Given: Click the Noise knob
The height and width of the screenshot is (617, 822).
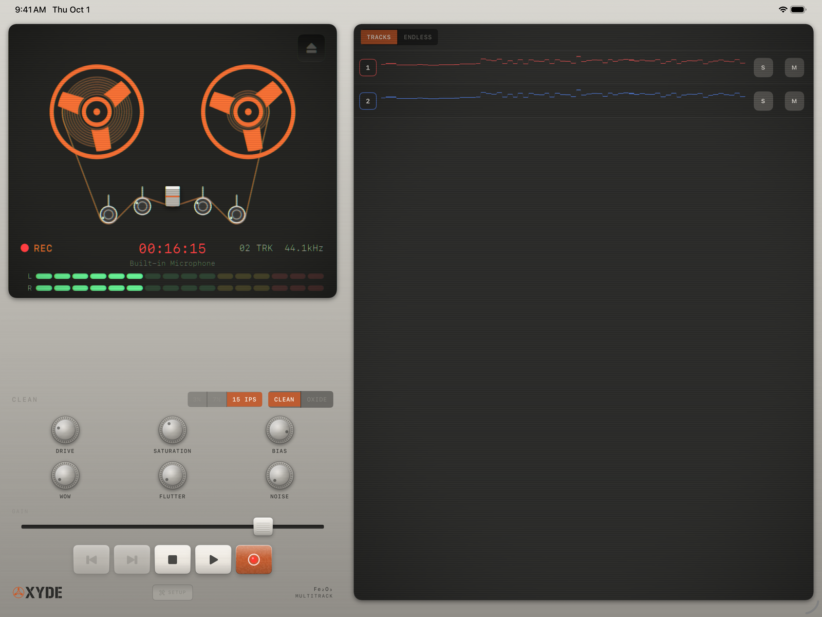Looking at the screenshot, I should click(279, 475).
